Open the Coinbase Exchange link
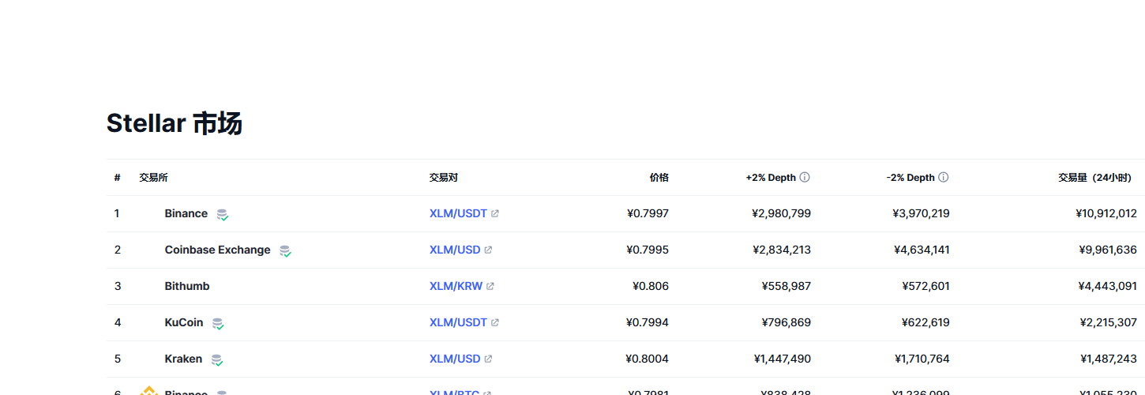This screenshot has width=1145, height=395. tap(217, 250)
